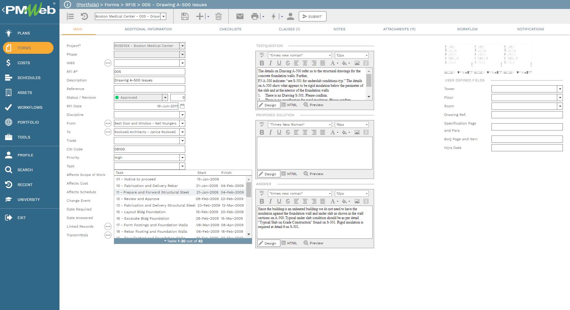
Task: Click the Description input field
Action: click(x=149, y=80)
